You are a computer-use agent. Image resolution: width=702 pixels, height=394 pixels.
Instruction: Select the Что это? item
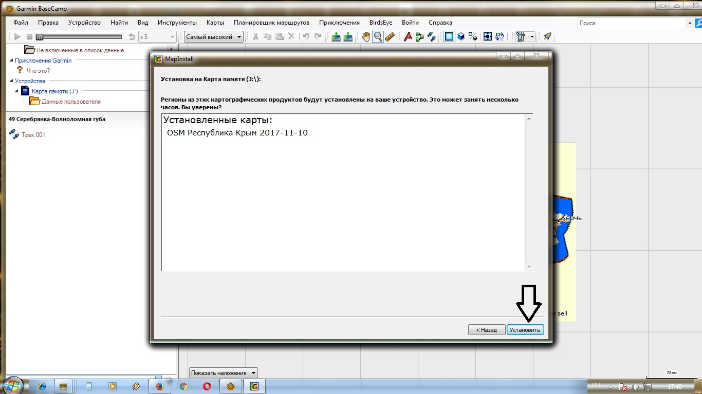(38, 71)
